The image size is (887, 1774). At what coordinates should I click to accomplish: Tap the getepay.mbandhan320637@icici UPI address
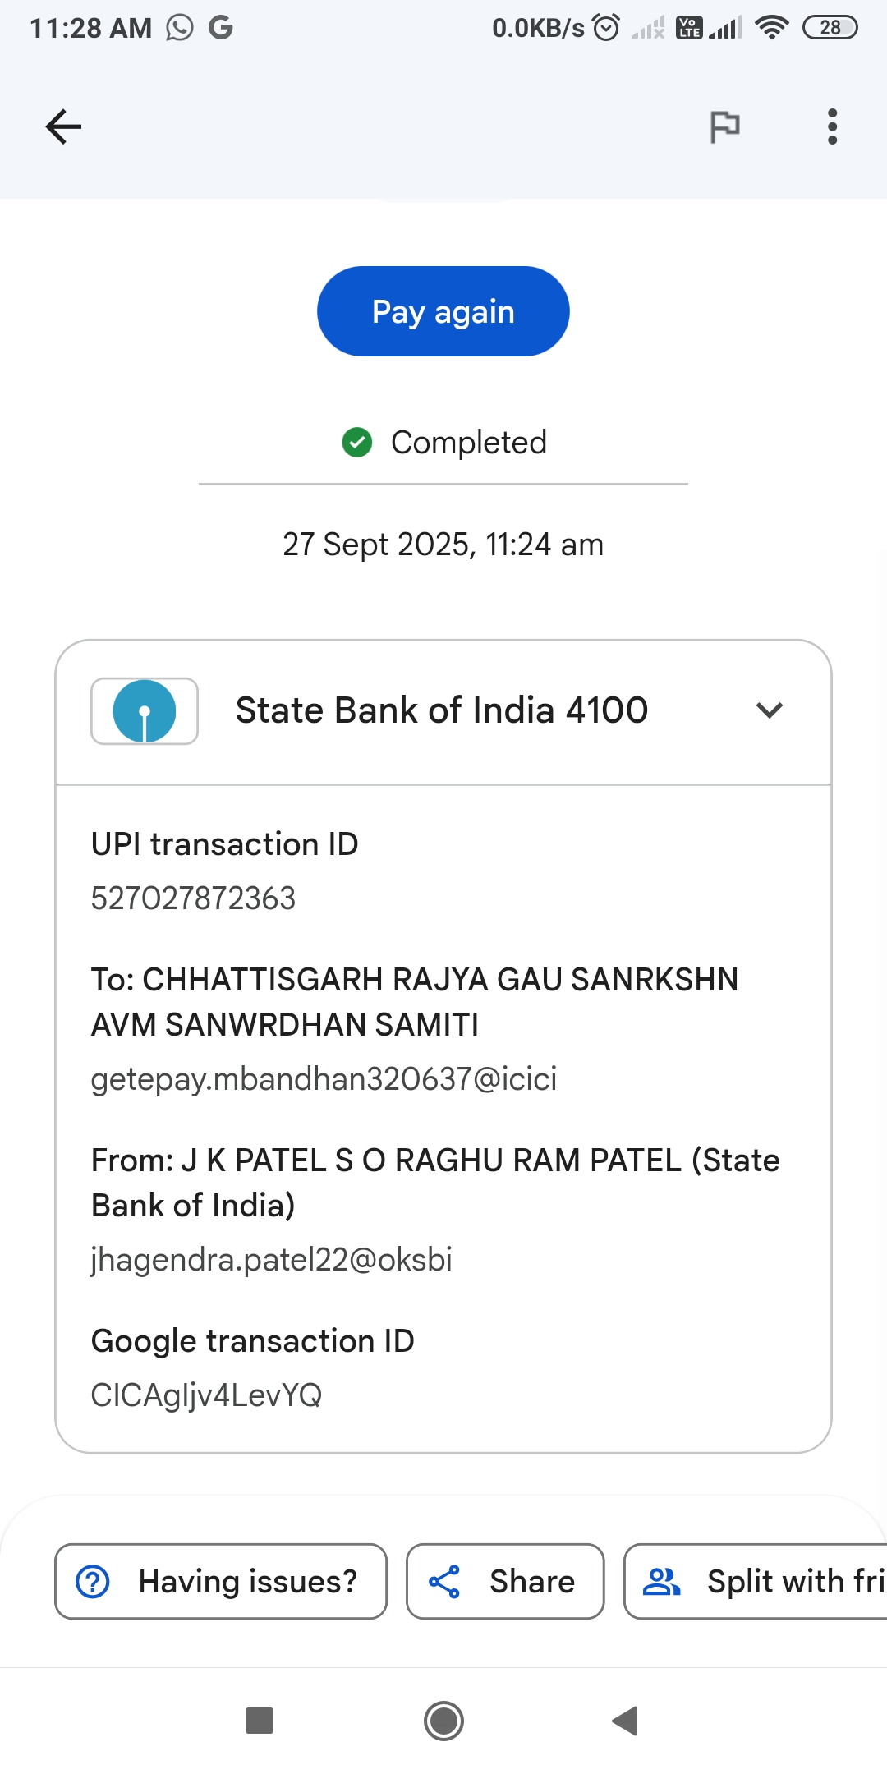[x=324, y=1078]
